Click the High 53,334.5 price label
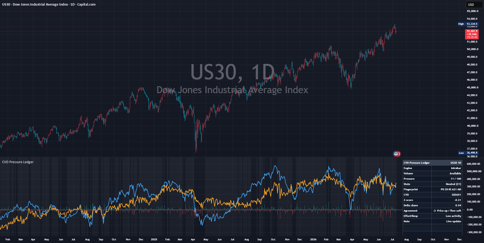This screenshot has height=243, width=484. point(468,24)
